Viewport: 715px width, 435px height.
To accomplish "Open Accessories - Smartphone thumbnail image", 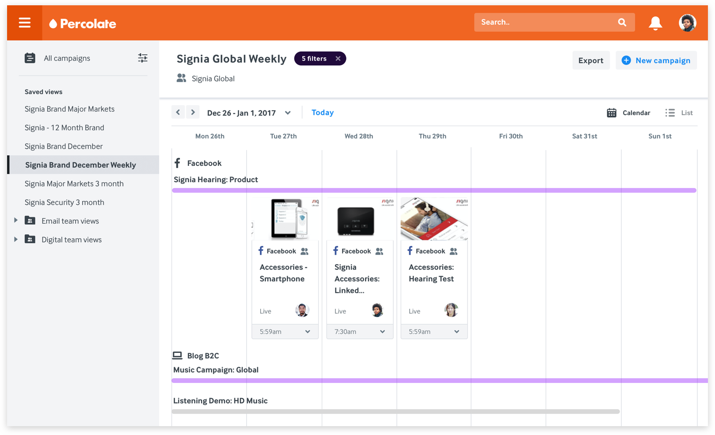I will point(285,219).
